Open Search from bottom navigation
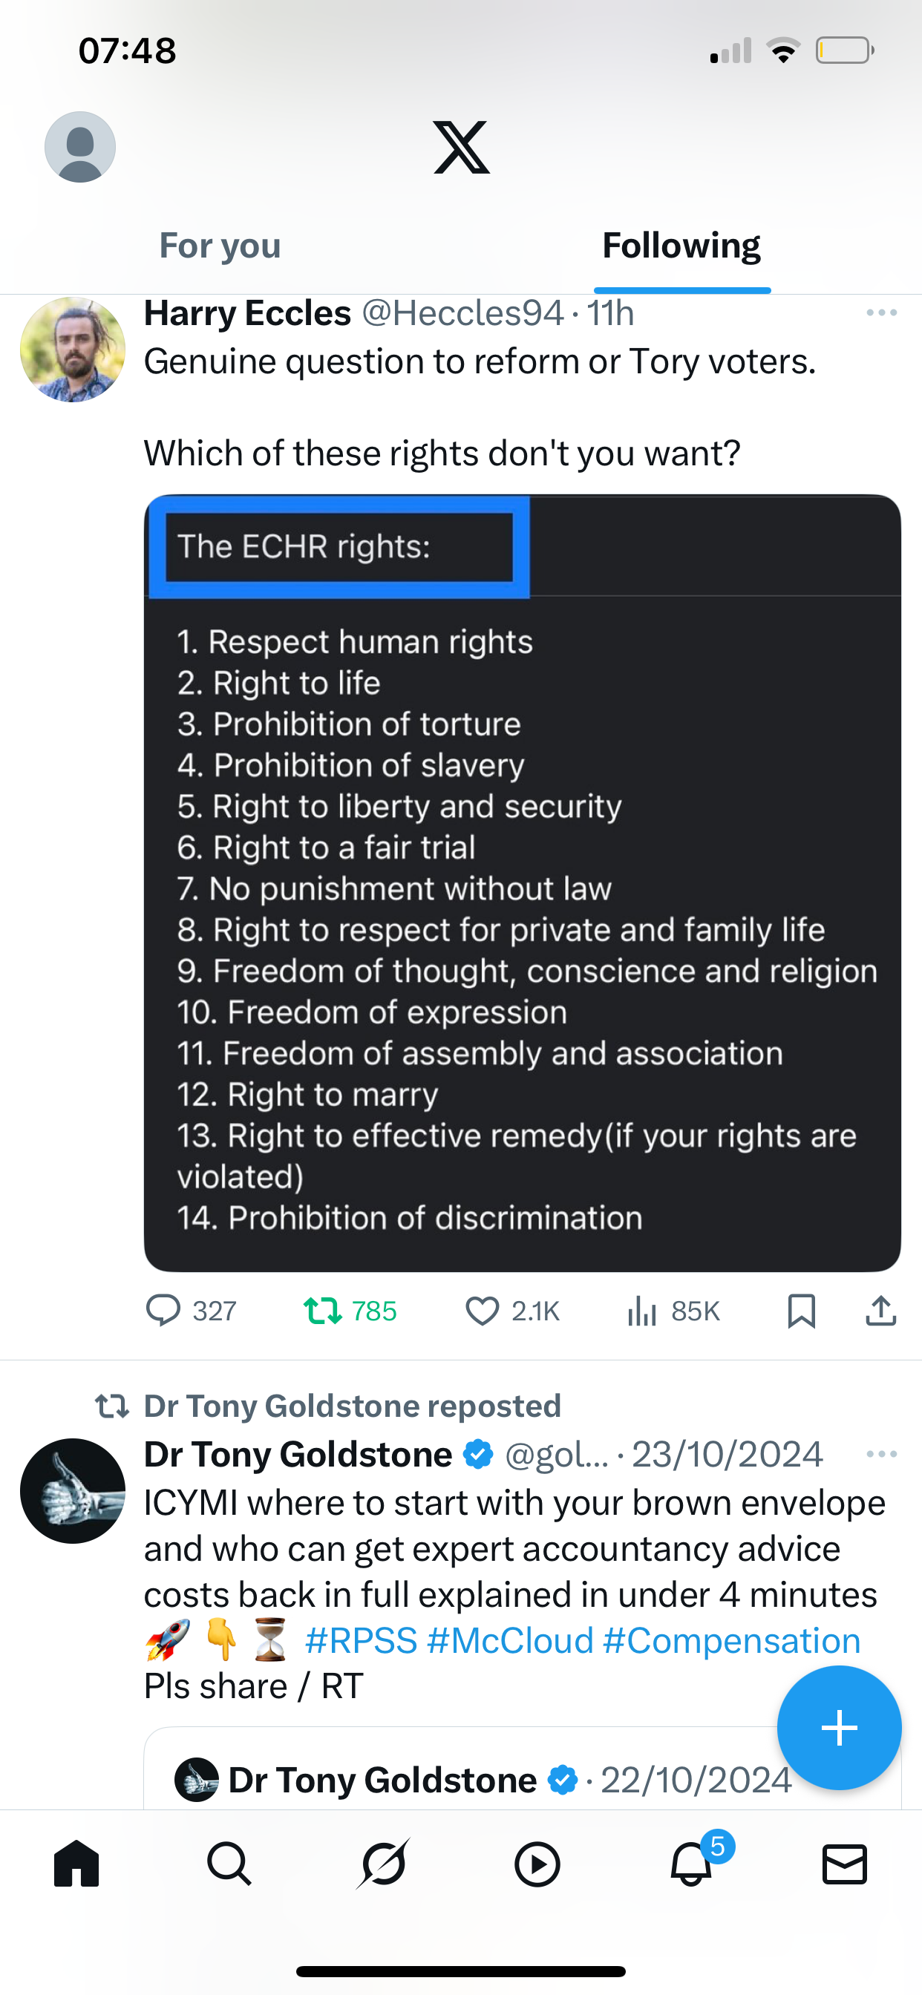Screen dimensions: 922x1995 (x=229, y=1864)
